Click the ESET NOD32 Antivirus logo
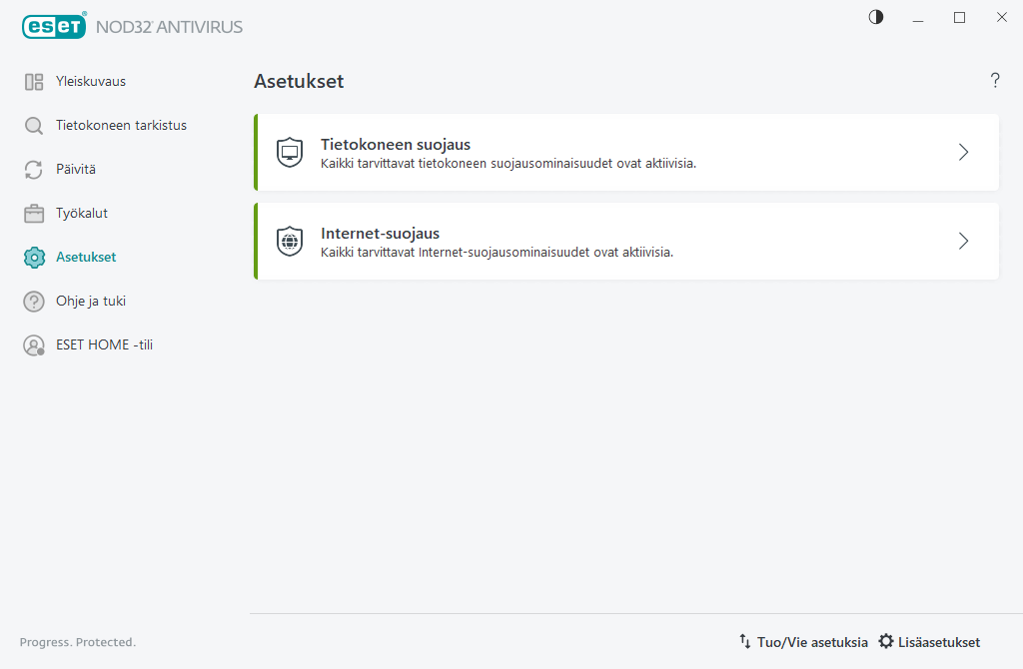 pos(132,27)
